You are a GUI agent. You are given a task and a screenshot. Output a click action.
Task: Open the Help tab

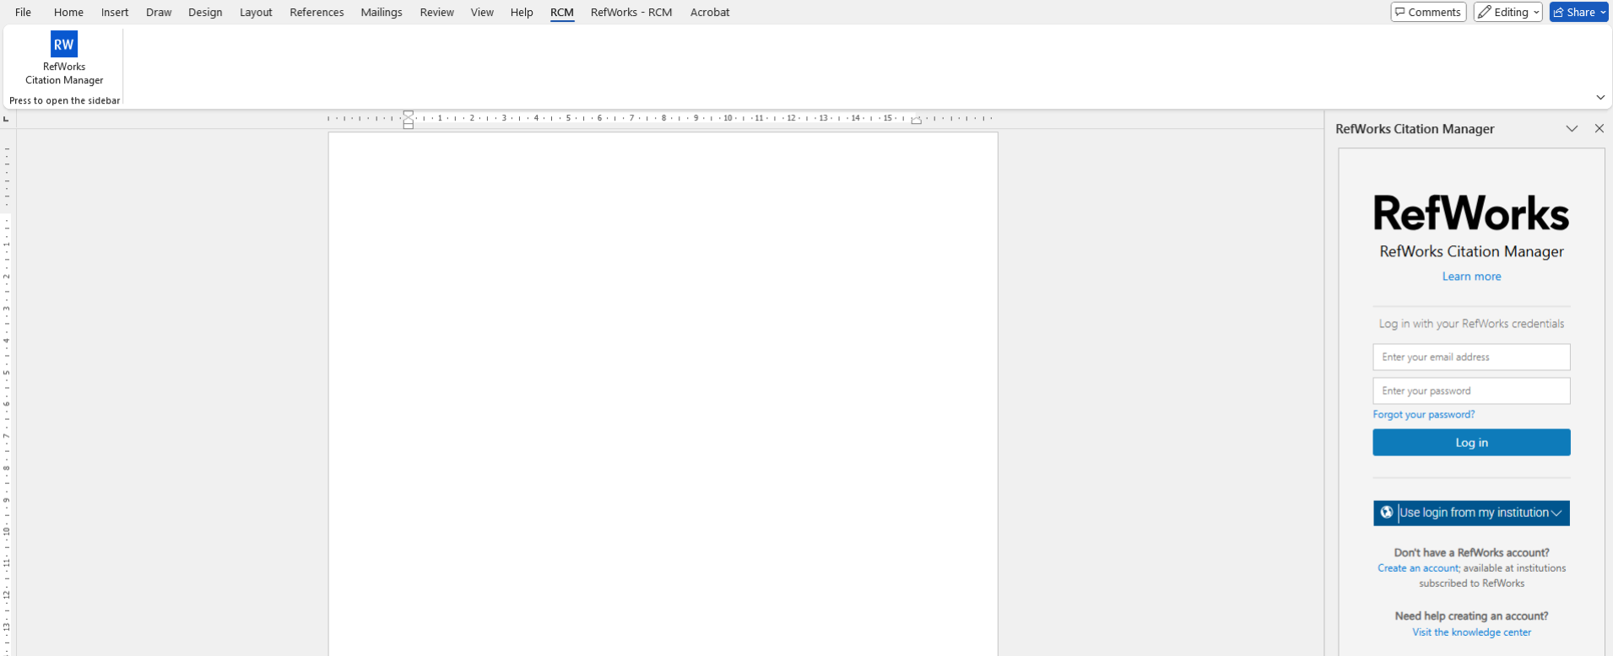(x=522, y=12)
